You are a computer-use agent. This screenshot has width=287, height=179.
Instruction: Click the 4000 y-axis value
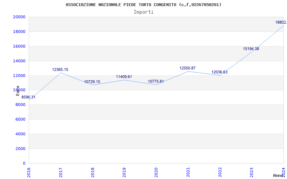20,134
